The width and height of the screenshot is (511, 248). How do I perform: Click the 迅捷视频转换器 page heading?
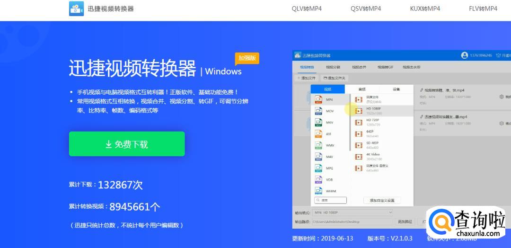coord(132,68)
